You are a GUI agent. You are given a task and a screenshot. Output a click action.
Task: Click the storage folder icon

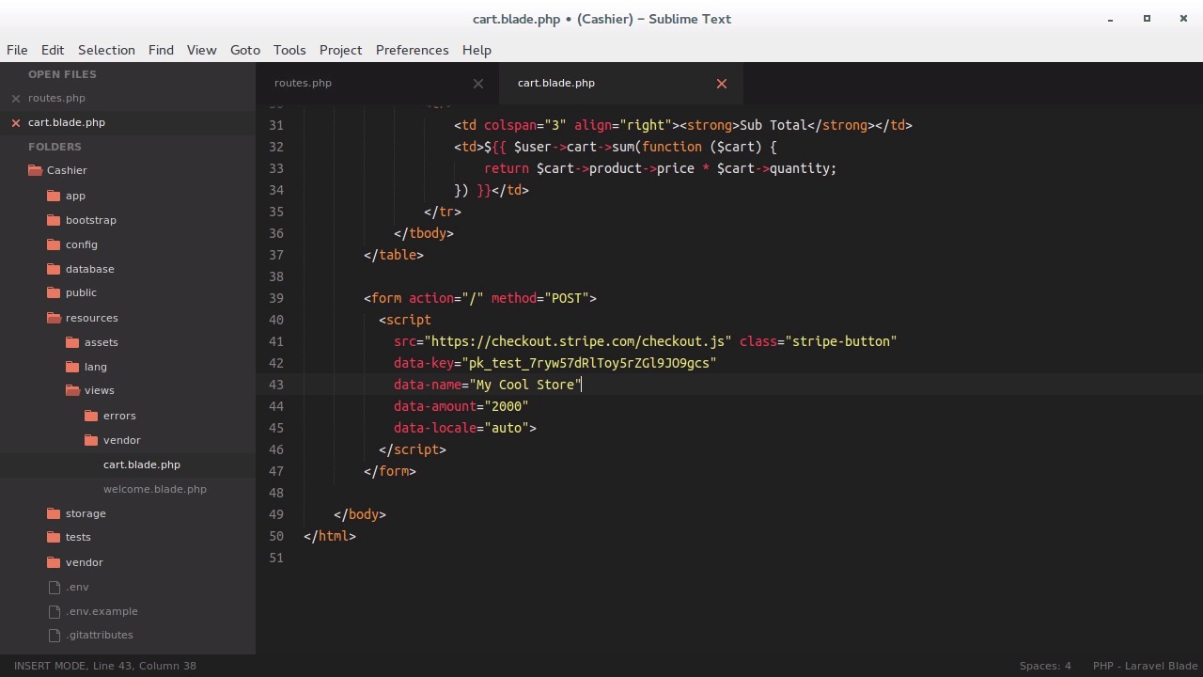point(54,513)
